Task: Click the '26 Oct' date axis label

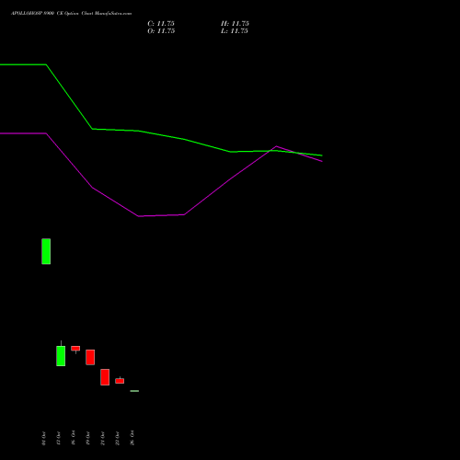Action: pos(132,438)
